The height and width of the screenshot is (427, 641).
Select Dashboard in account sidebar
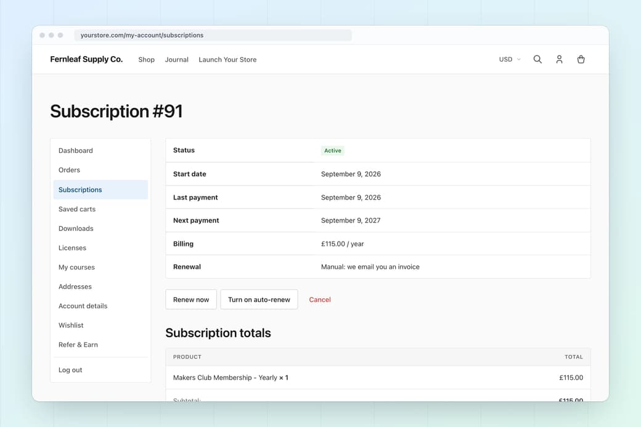pyautogui.click(x=100, y=150)
